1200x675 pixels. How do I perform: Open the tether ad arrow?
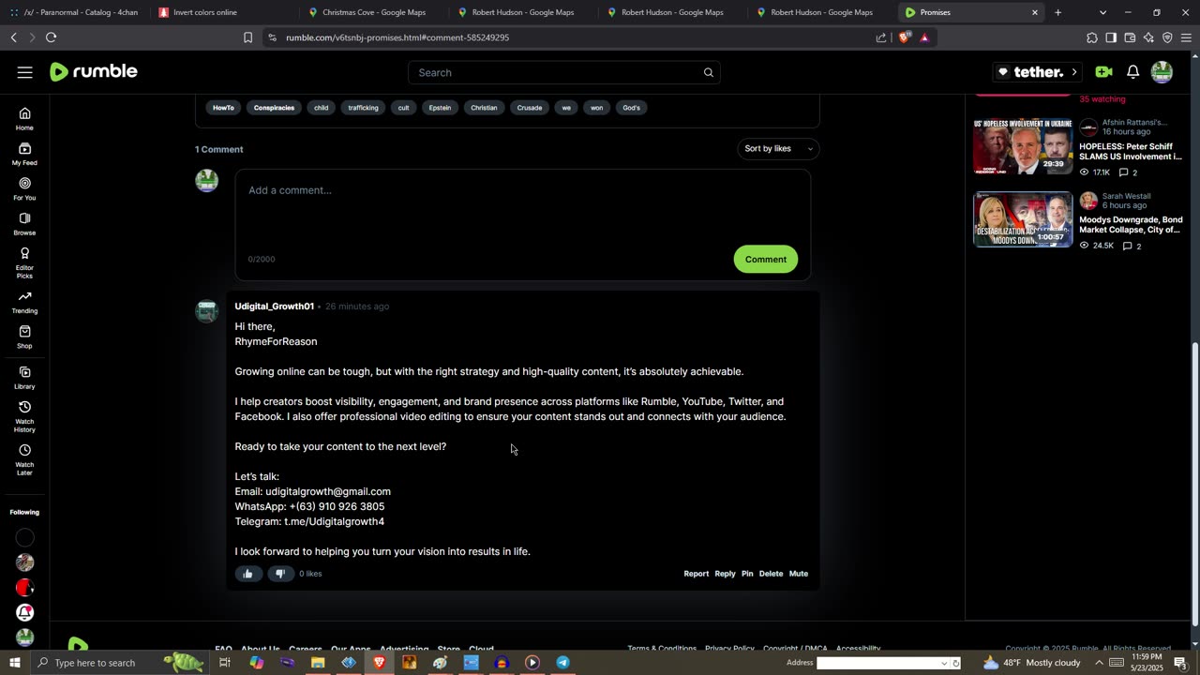point(1074,72)
